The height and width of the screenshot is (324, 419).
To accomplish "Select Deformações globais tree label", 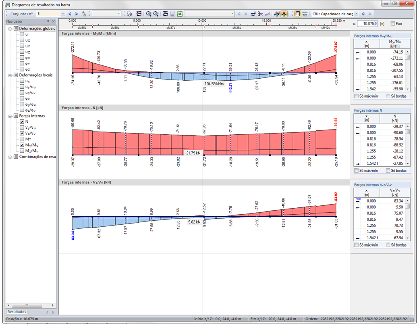I will [x=37, y=29].
